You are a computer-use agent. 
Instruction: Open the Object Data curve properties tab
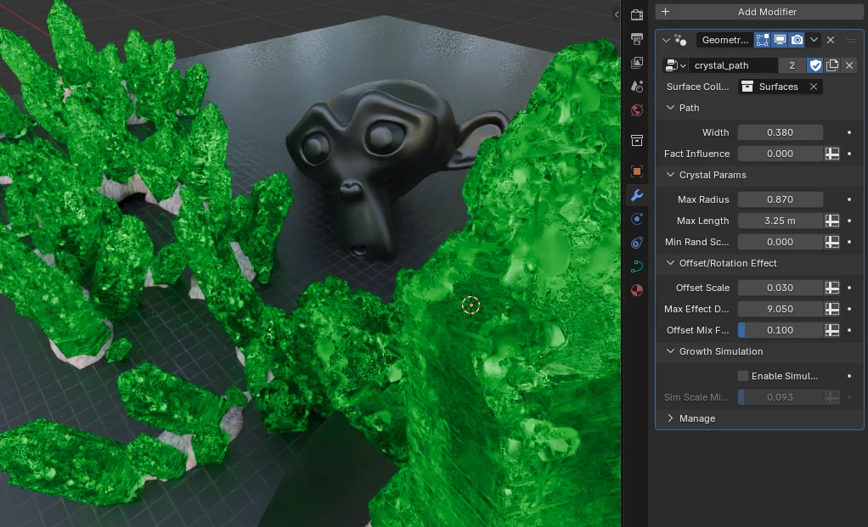pos(637,266)
